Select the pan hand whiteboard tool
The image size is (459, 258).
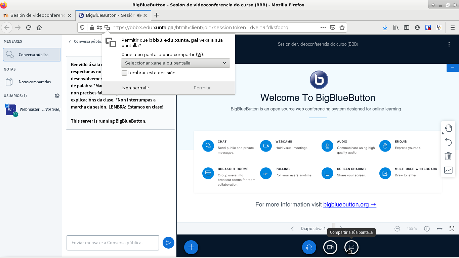448,128
